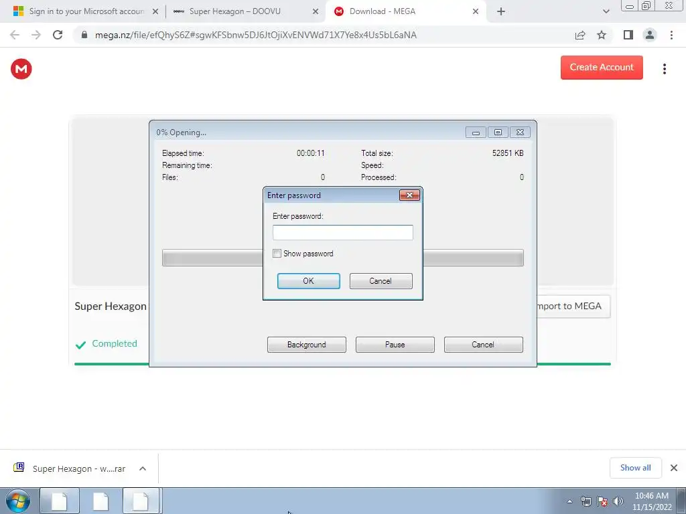Image resolution: width=686 pixels, height=514 pixels.
Task: Open the Chrome profile avatar
Action: (650, 35)
